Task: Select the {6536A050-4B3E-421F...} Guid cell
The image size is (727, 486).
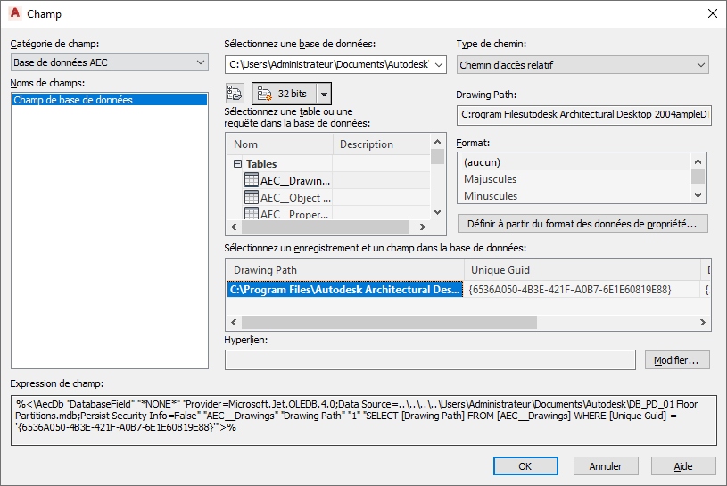Action: pyautogui.click(x=582, y=290)
